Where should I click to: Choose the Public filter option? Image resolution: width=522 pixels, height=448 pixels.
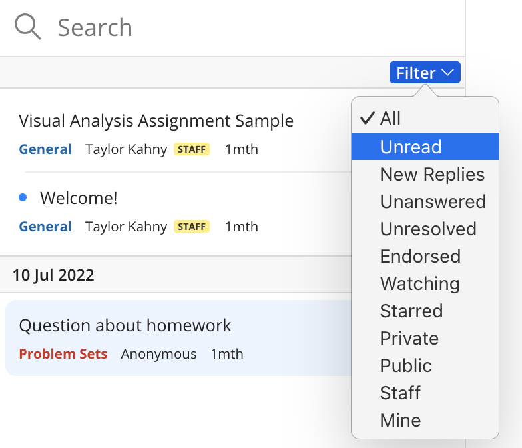405,366
